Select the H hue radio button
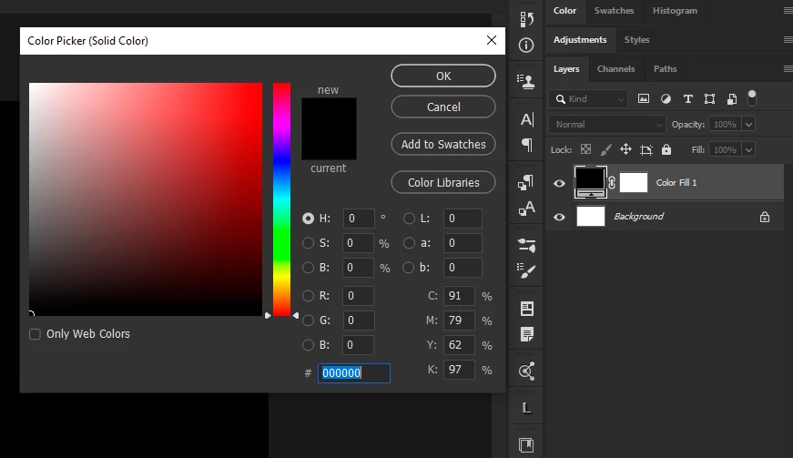This screenshot has width=793, height=458. [308, 219]
